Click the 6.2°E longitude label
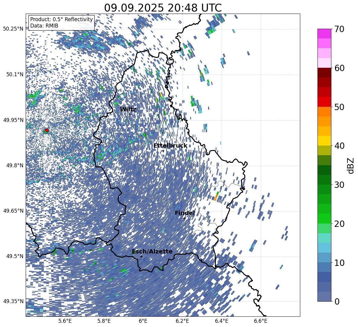The height and width of the screenshot is (327, 358). coord(182,321)
